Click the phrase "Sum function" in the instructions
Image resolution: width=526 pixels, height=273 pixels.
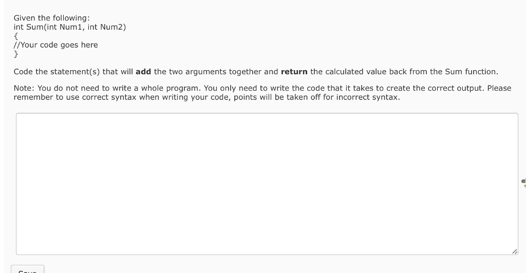pyautogui.click(x=471, y=72)
